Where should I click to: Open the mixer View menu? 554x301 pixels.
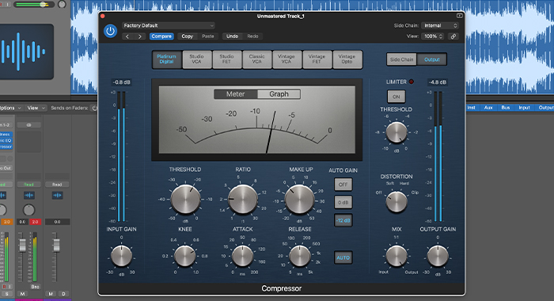(36, 108)
